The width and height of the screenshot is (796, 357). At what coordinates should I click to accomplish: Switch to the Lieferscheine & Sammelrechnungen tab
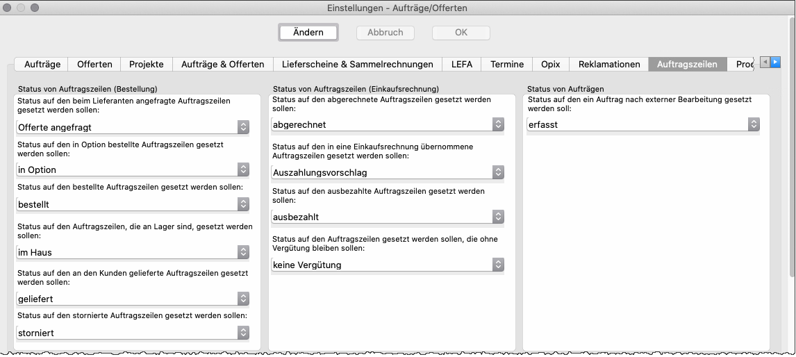click(357, 64)
